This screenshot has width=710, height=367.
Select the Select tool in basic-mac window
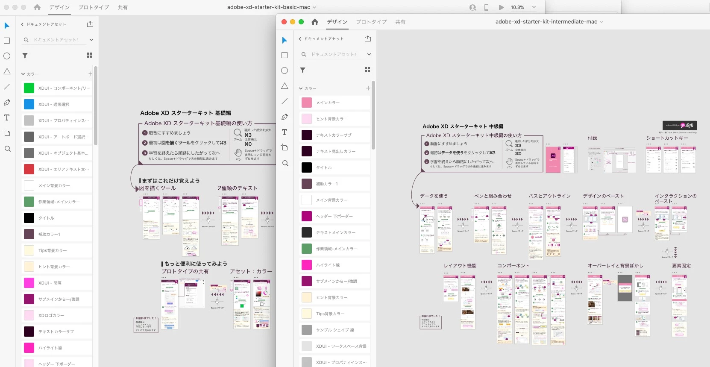tap(7, 26)
